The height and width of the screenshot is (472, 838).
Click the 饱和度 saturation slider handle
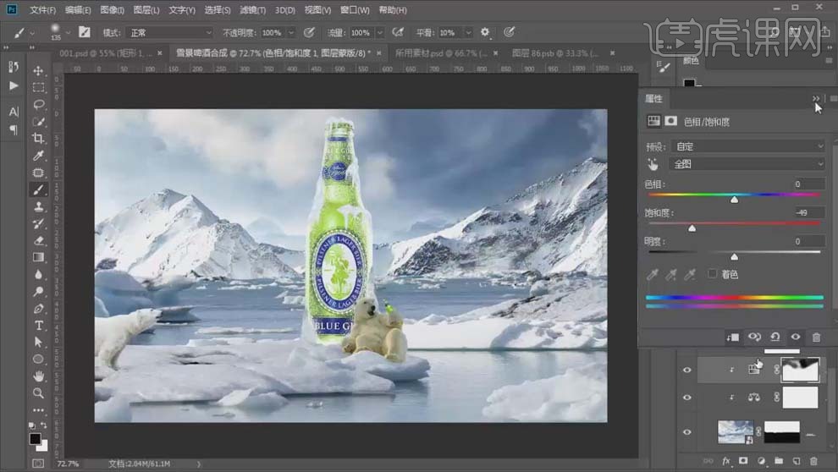pos(692,228)
